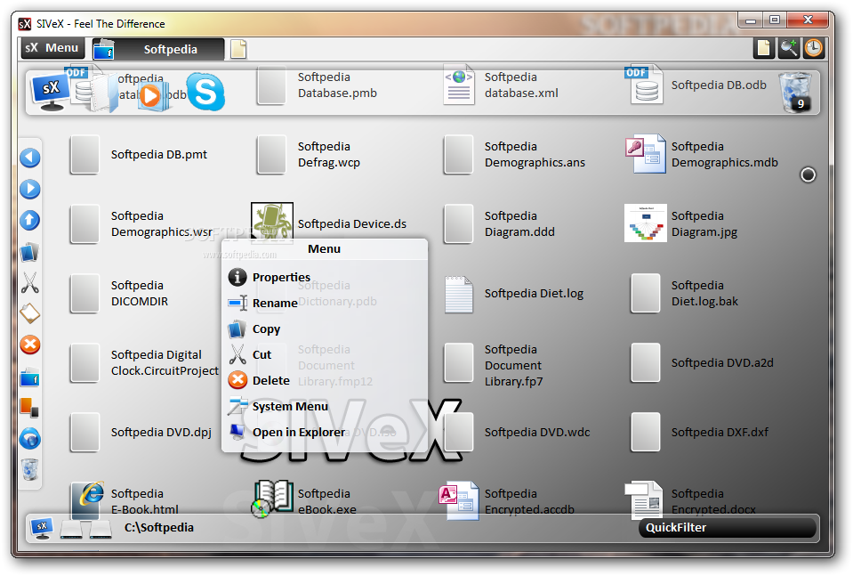Click the C:\Softpedia path label

coord(159,528)
